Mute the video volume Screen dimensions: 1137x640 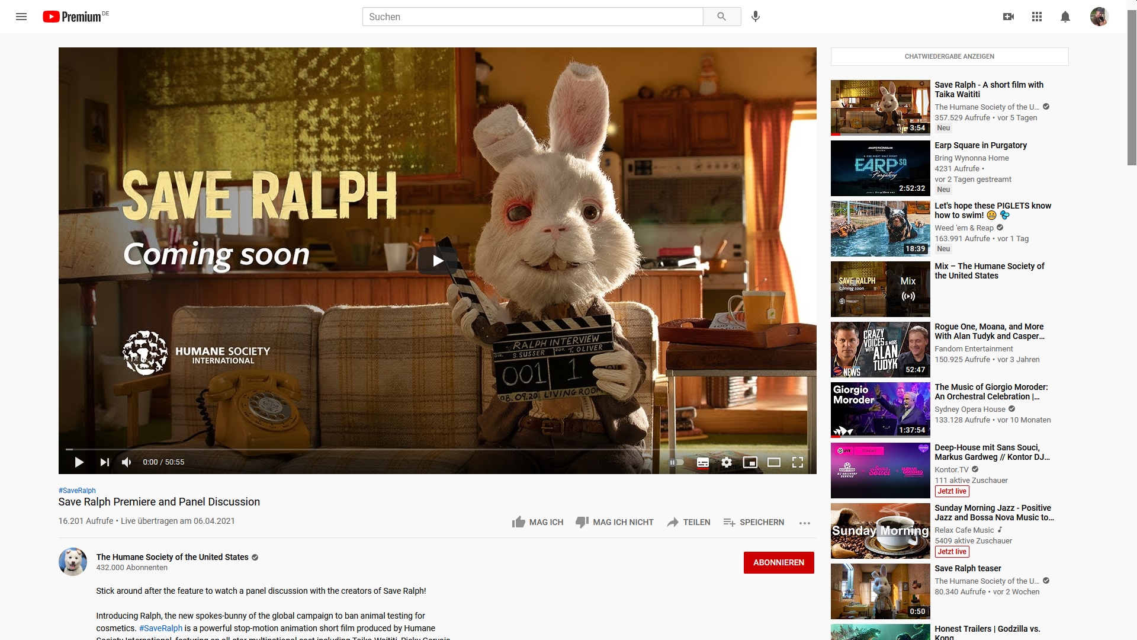[x=127, y=462]
